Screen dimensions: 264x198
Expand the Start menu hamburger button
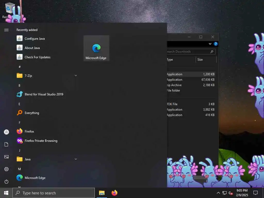pos(6,30)
